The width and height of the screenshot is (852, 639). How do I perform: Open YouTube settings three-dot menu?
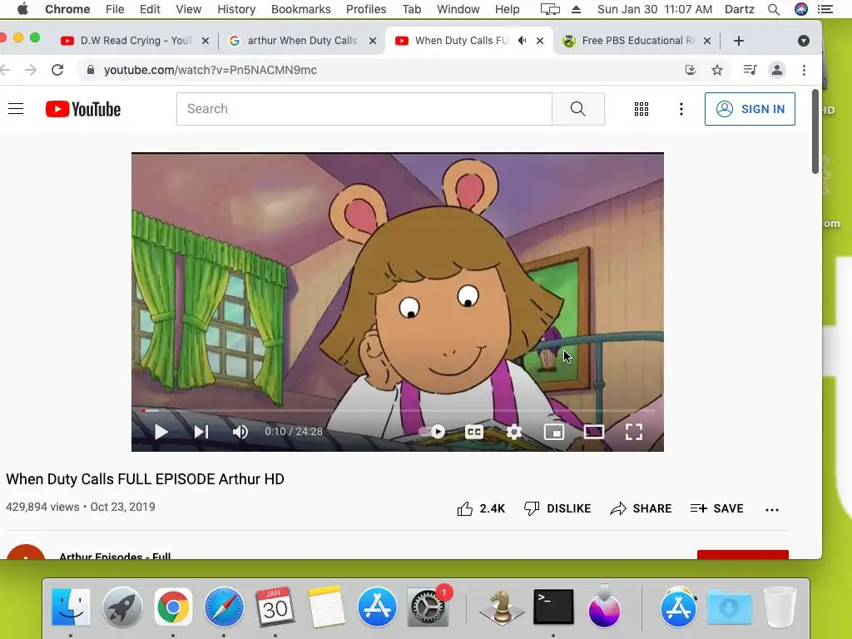[x=681, y=109]
